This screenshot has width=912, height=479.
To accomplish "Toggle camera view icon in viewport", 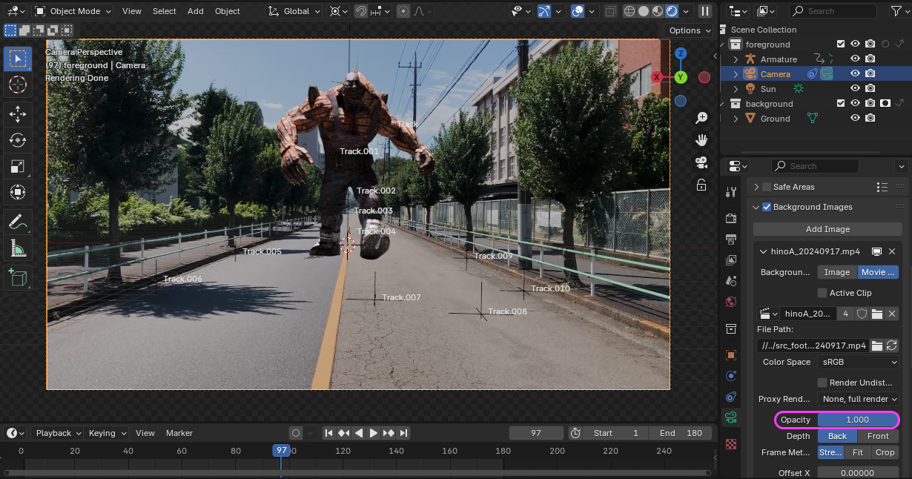I will pos(701,162).
